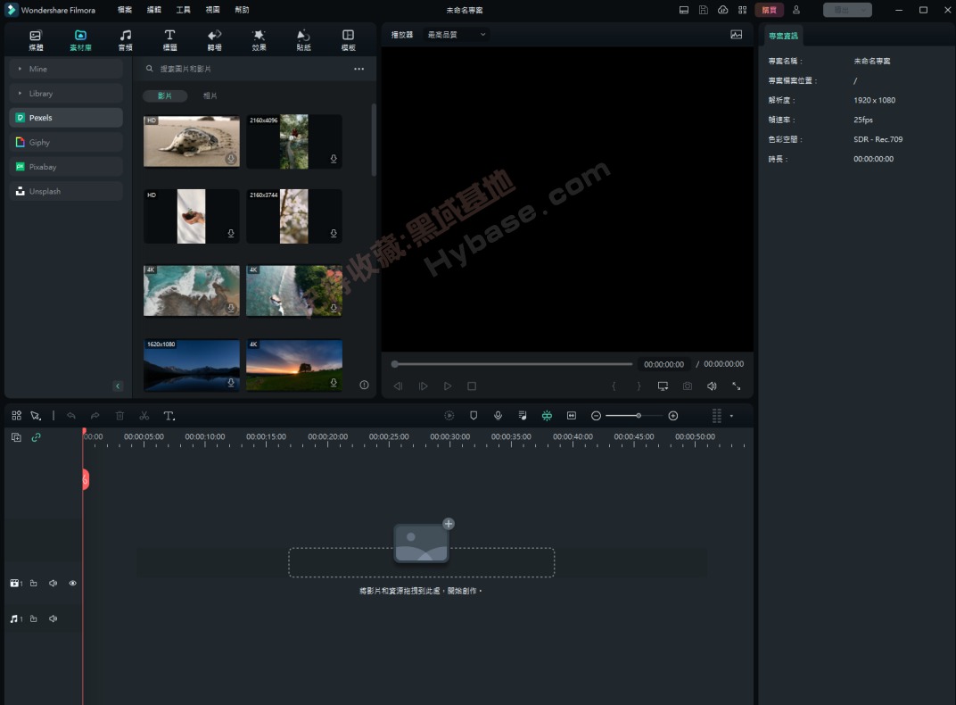Open the track size dropdown arrow
The image size is (956, 705).
731,416
